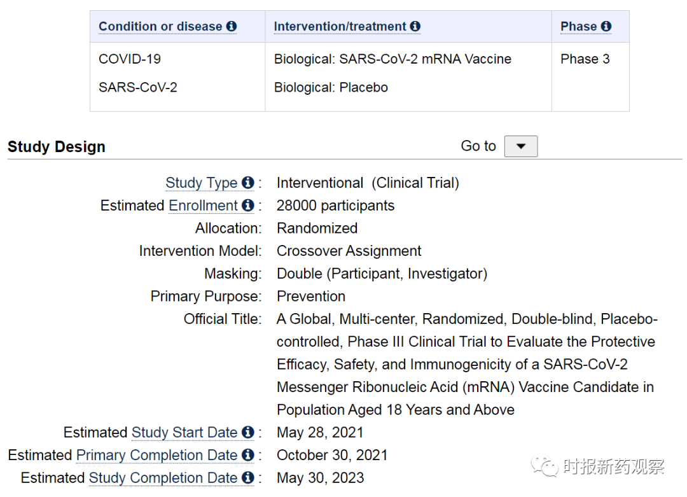This screenshot has width=687, height=497.
Task: Click info icon beside Intervention/treatment header
Action: coord(415,26)
